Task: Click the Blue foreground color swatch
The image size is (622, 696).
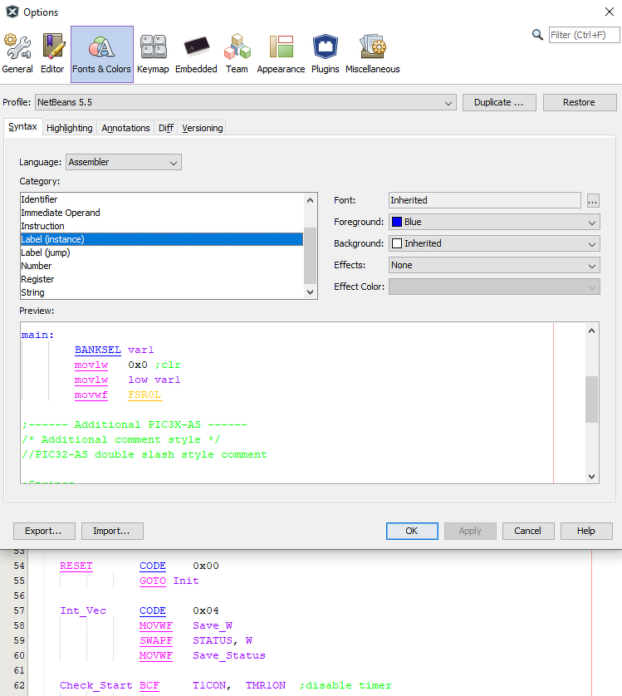Action: 397,222
